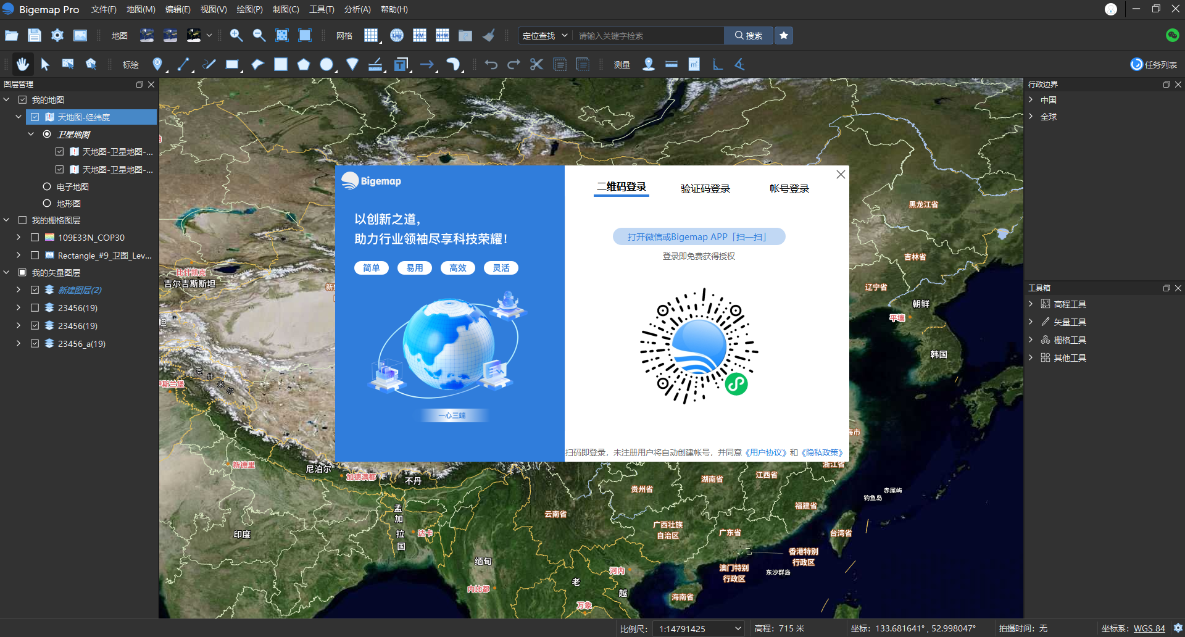
Task: Click the zoom in magnifier icon
Action: (x=236, y=36)
